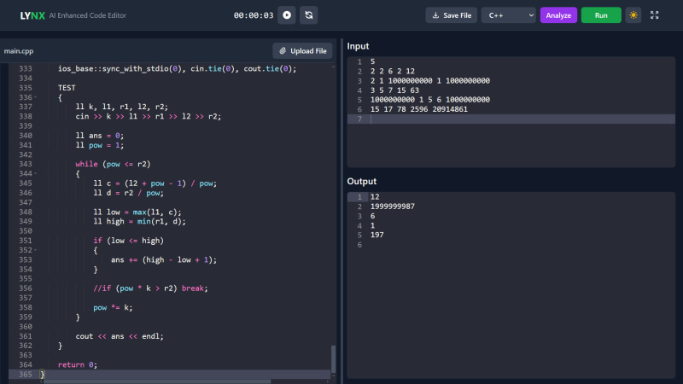
Task: Click the 'AI Enhanced Code Editor' subtitle
Action: (x=88, y=15)
